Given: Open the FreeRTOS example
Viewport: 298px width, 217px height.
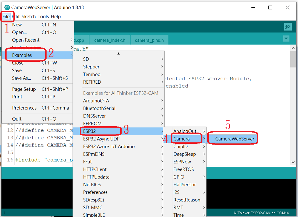Looking at the screenshot, I should tap(185, 169).
